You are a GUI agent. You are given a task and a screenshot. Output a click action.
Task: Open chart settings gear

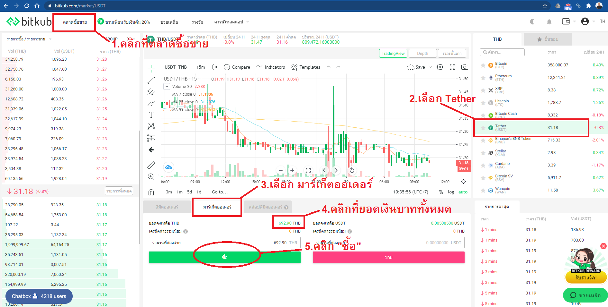pyautogui.click(x=440, y=67)
